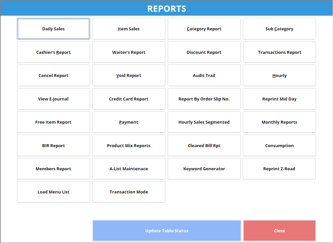View the Hourly report

pos(279,75)
